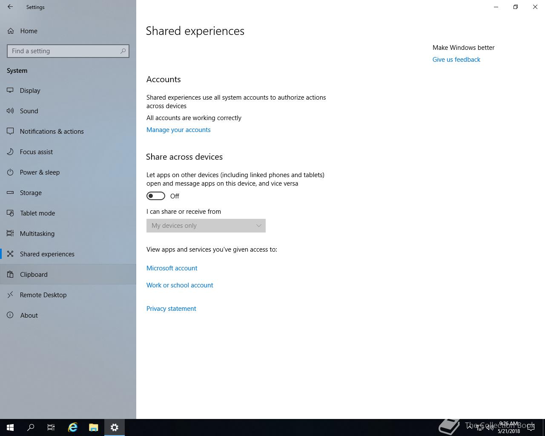Click the About info icon
This screenshot has width=545, height=436.
(x=10, y=315)
